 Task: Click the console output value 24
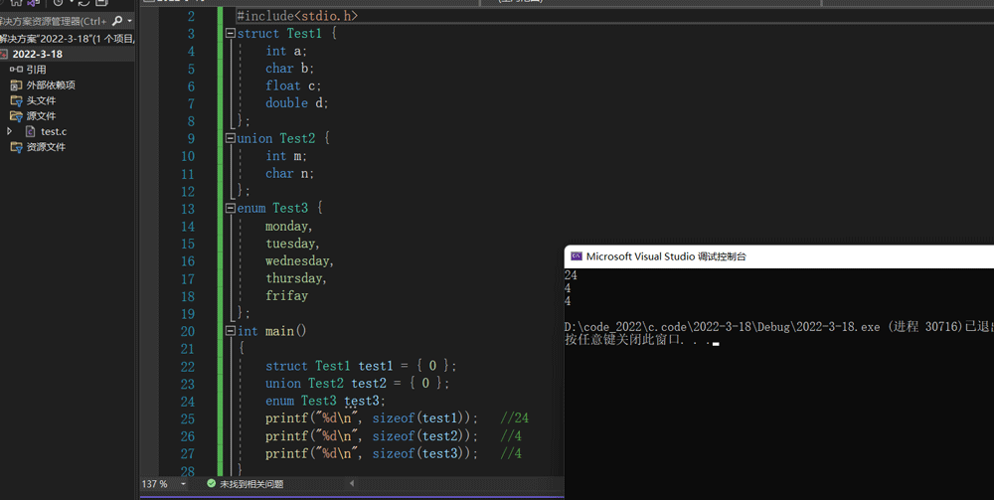pyautogui.click(x=571, y=275)
